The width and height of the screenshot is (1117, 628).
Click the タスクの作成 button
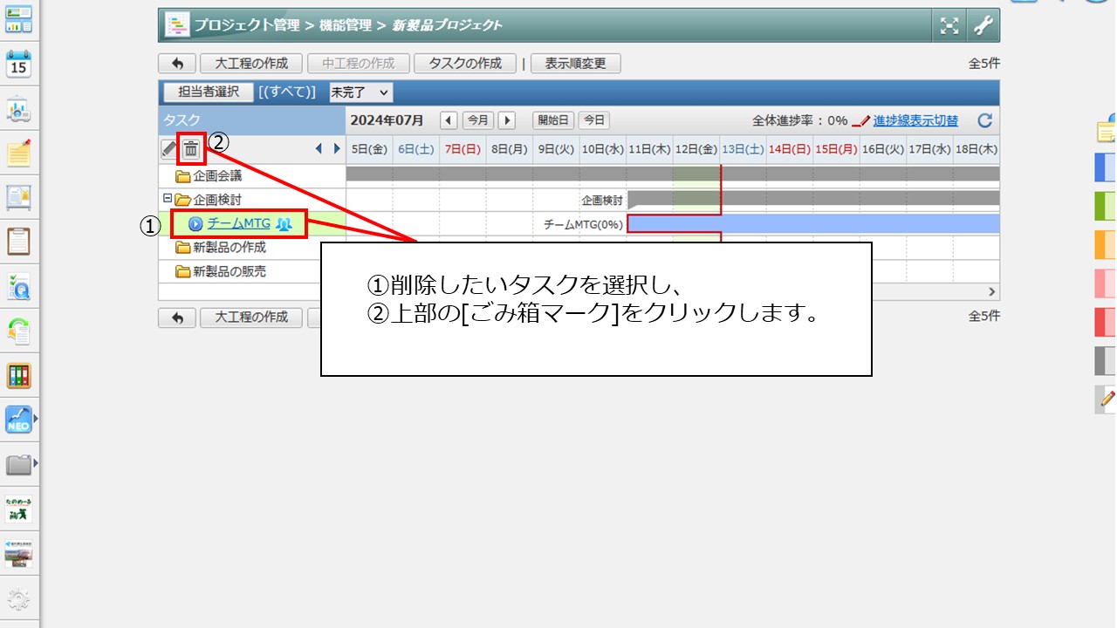pyautogui.click(x=465, y=64)
